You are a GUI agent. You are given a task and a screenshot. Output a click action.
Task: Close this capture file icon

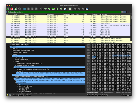point(32,9)
